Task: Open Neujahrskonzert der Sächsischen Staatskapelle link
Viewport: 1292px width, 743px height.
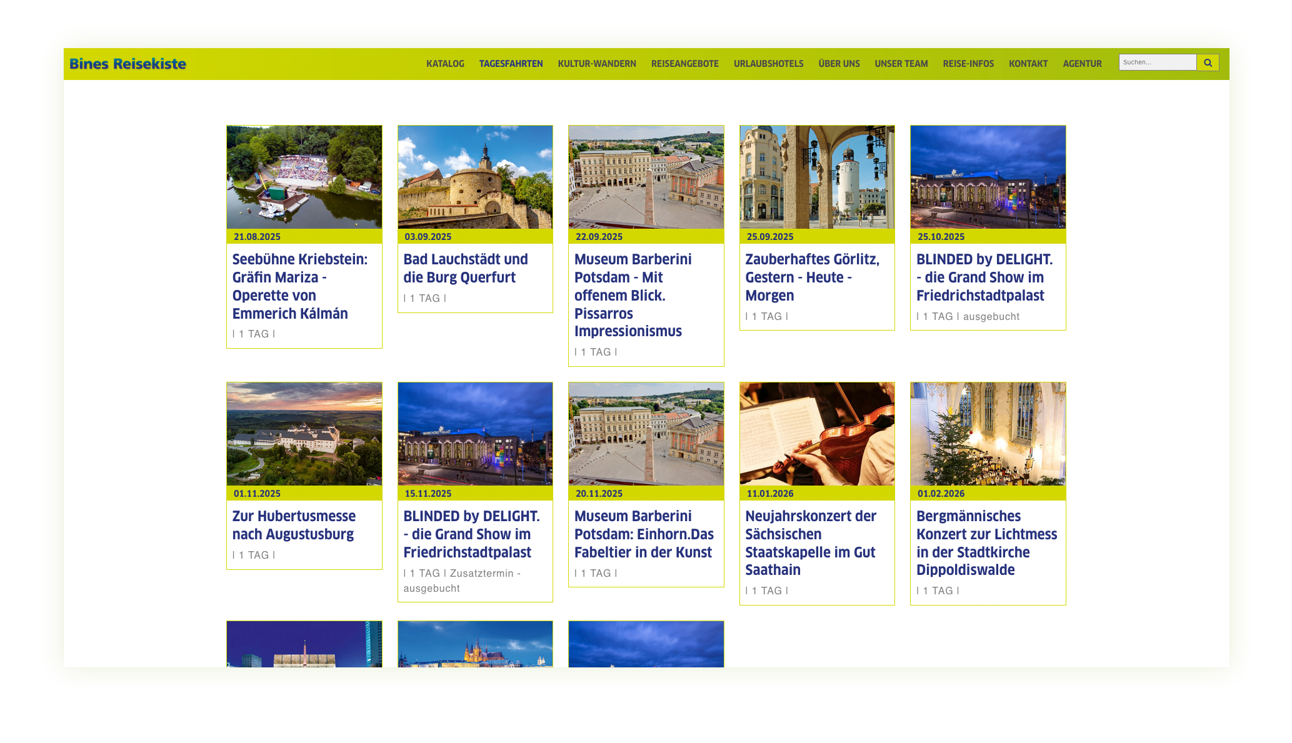Action: point(810,542)
